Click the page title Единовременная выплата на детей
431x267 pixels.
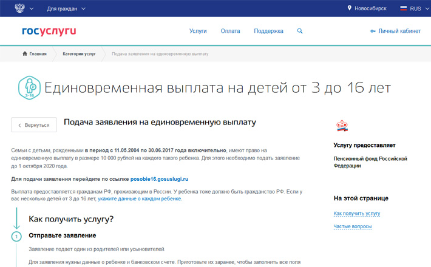click(217, 88)
